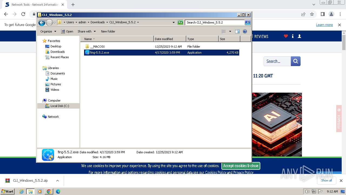Click the Users breadcrumb in the address bar
The image size is (346, 195).
pos(70,22)
